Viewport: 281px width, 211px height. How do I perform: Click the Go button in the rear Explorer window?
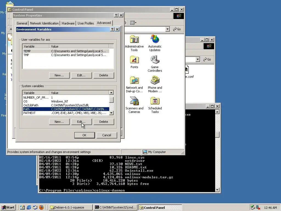coord(207,59)
